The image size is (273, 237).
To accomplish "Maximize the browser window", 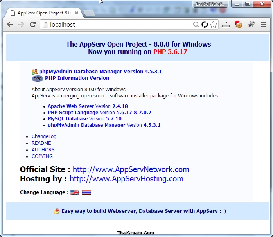I will click(248, 4).
